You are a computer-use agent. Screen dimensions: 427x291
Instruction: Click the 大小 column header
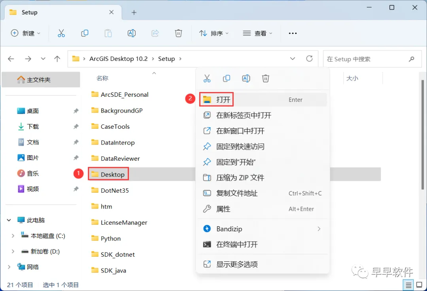pyautogui.click(x=352, y=78)
